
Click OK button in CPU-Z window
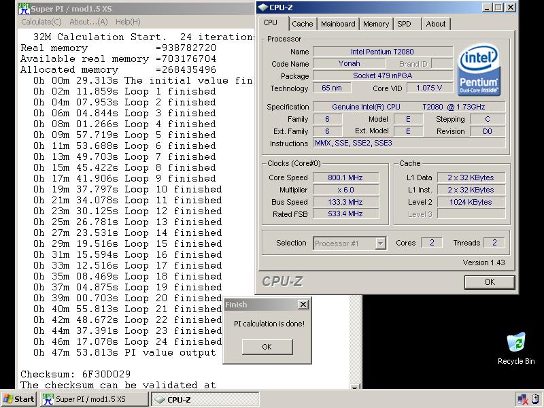coord(490,282)
